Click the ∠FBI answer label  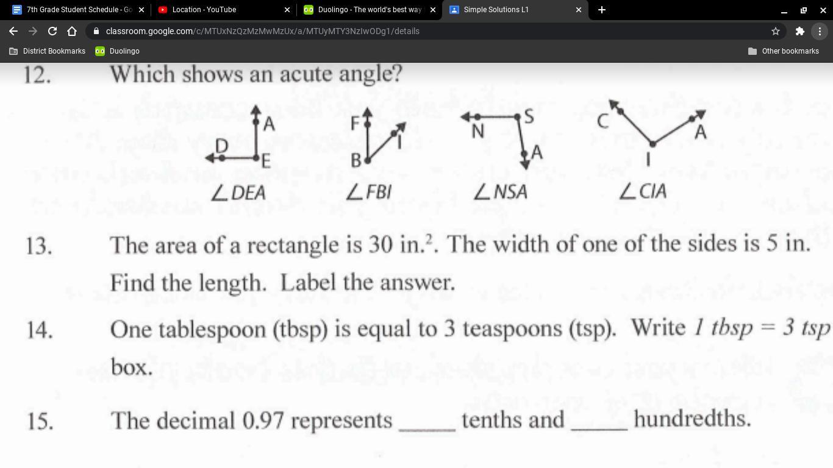click(368, 193)
